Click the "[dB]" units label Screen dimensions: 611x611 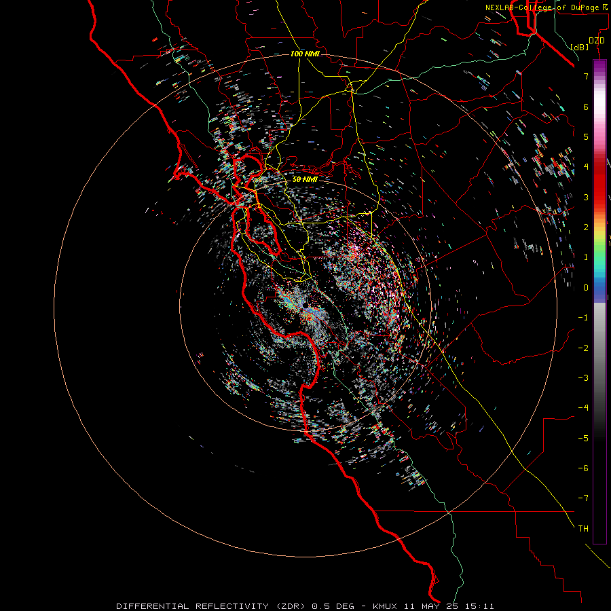(580, 47)
